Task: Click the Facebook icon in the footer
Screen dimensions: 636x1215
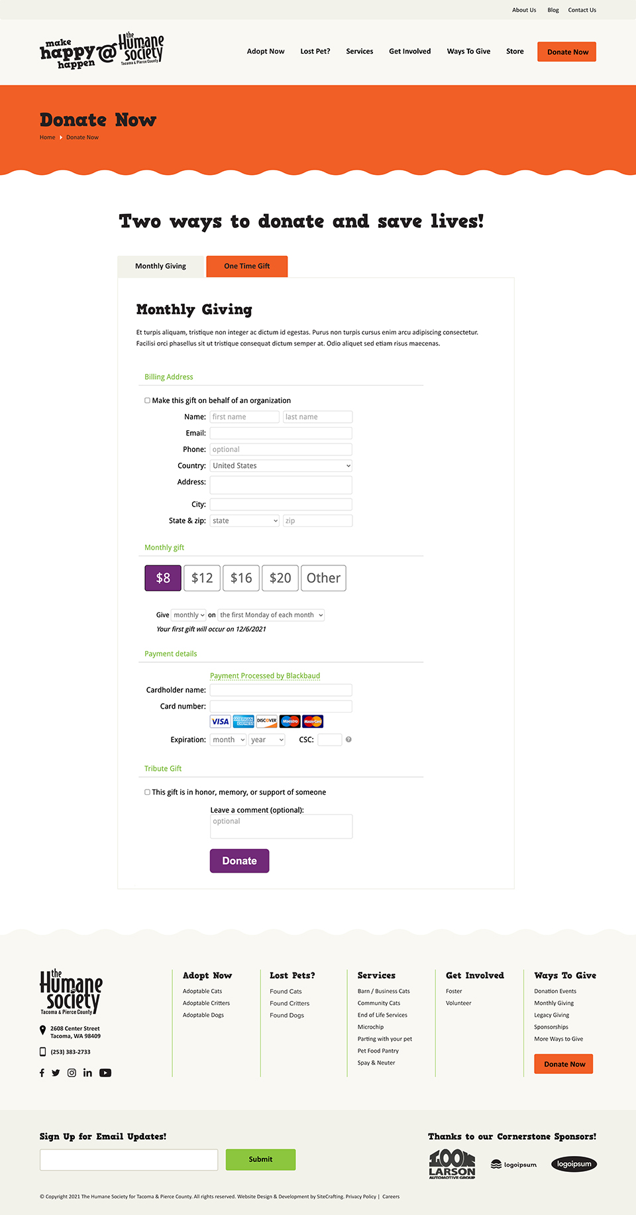Action: pyautogui.click(x=41, y=1072)
